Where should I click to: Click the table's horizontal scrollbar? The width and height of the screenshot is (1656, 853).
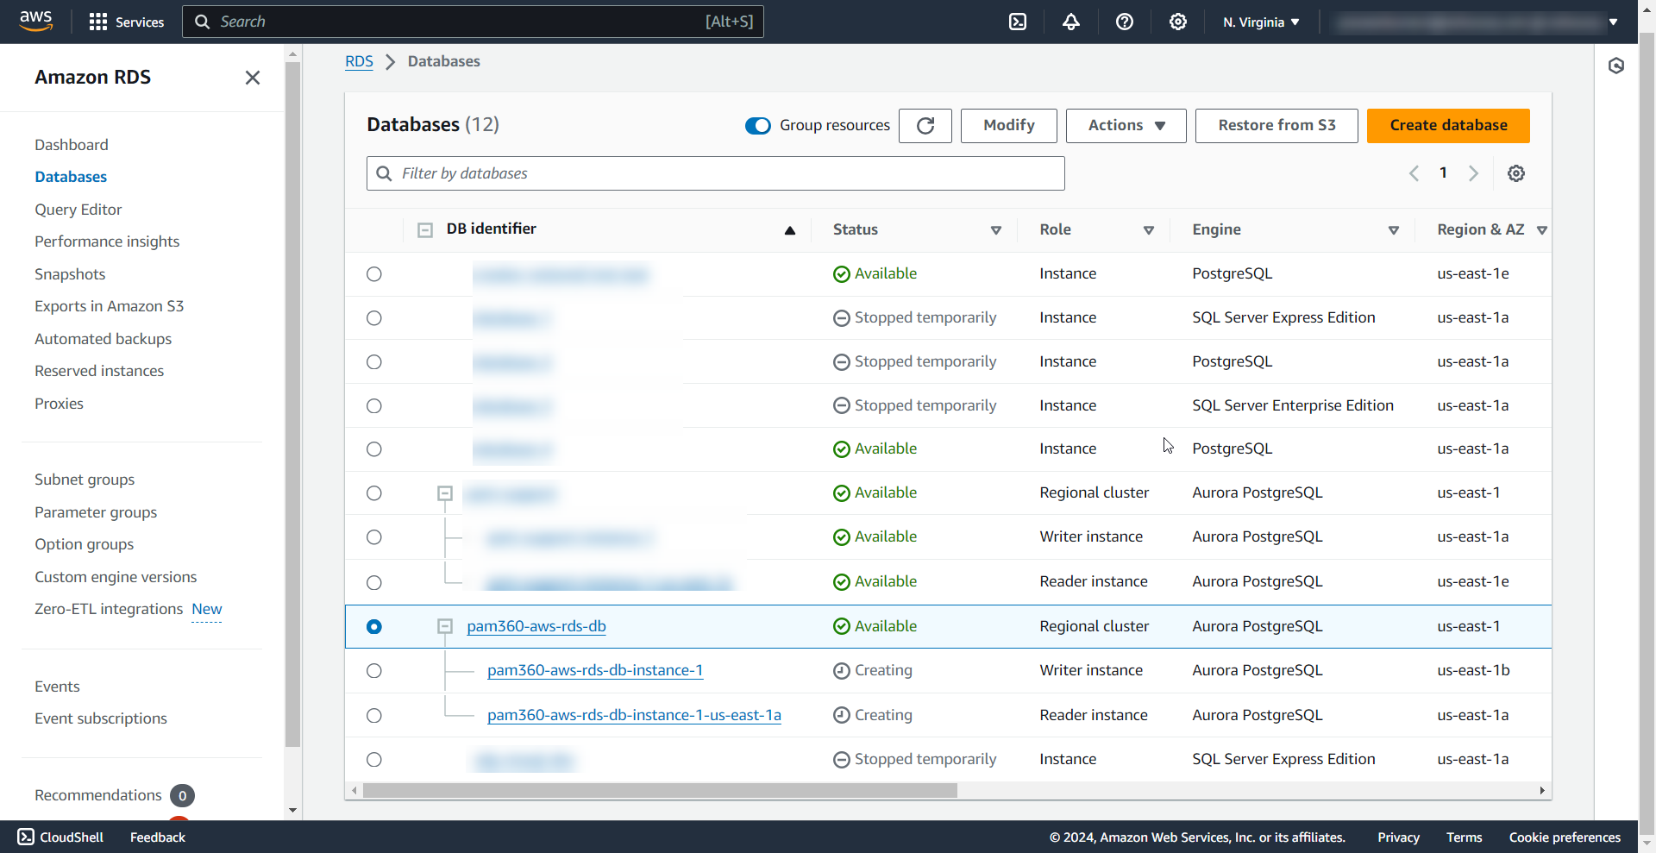(660, 791)
